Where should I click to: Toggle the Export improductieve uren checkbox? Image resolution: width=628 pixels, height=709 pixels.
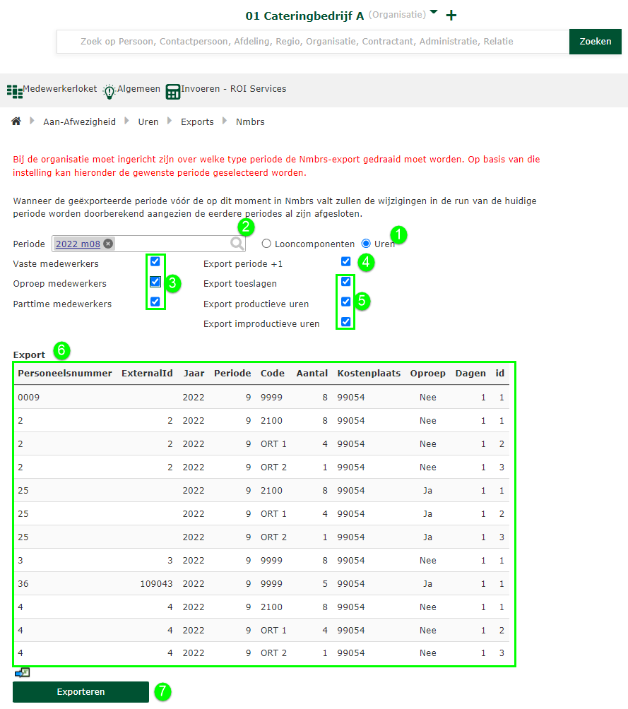point(345,321)
